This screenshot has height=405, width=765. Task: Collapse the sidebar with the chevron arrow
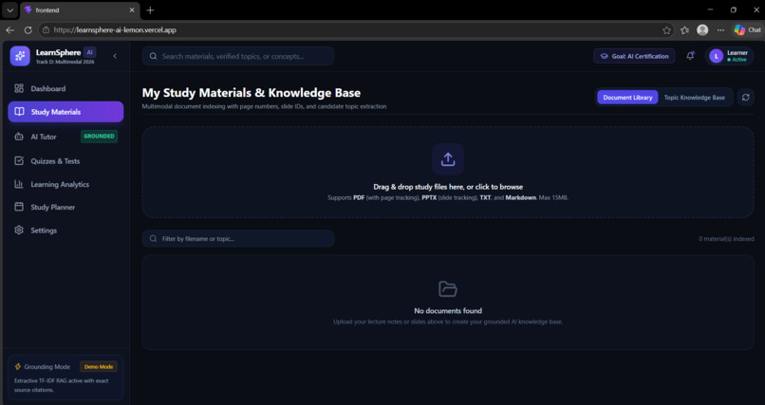tap(115, 56)
